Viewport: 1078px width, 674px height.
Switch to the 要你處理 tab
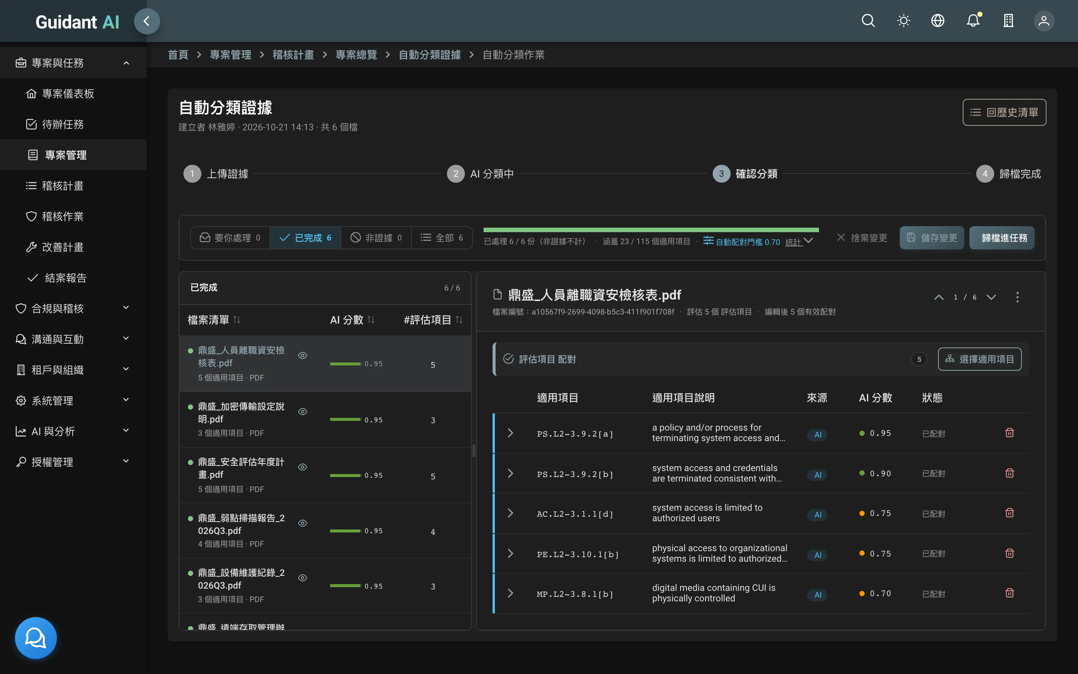[230, 238]
